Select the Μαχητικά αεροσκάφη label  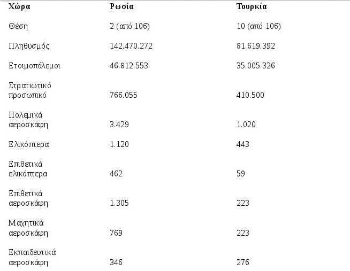(28, 228)
